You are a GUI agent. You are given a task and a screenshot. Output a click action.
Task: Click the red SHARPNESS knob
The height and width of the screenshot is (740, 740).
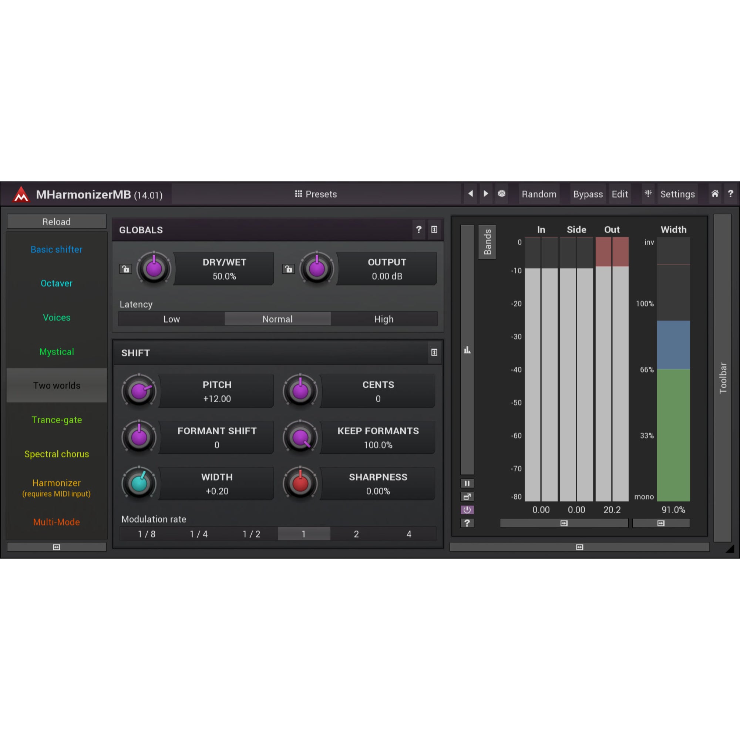pos(300,483)
